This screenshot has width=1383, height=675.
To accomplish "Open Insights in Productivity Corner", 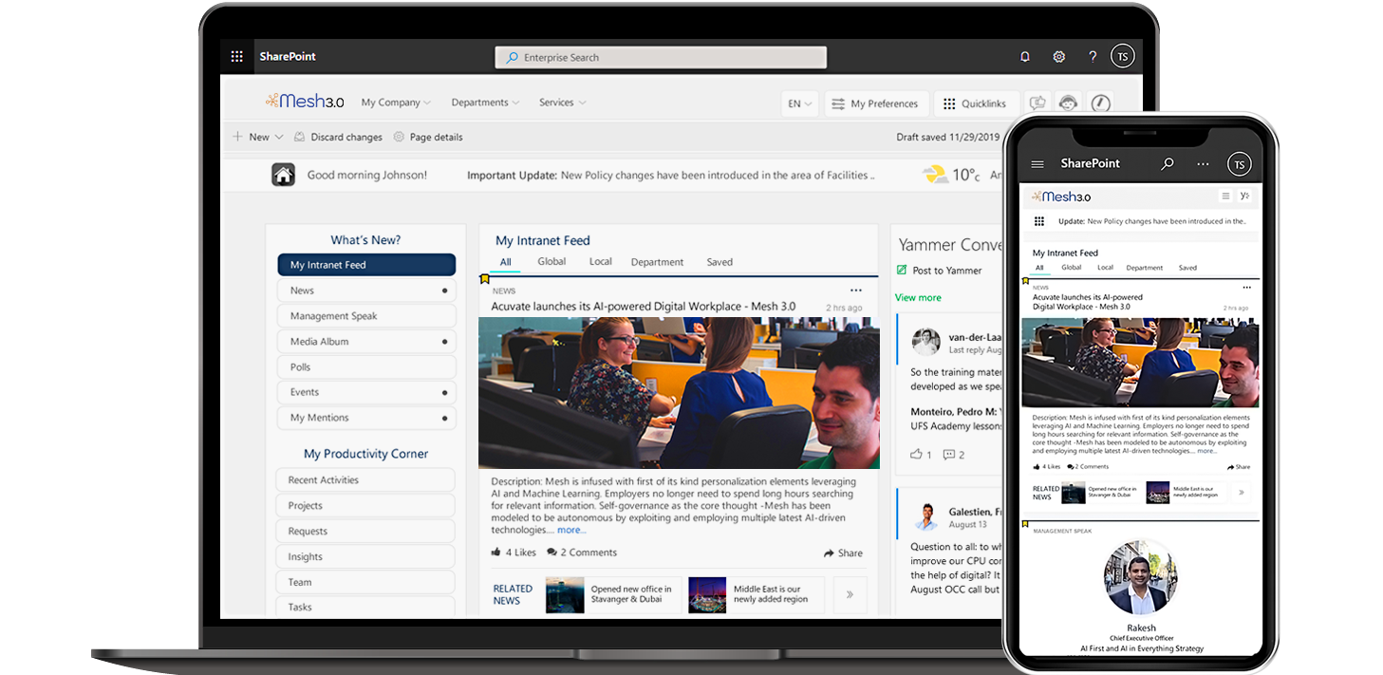I will click(365, 556).
